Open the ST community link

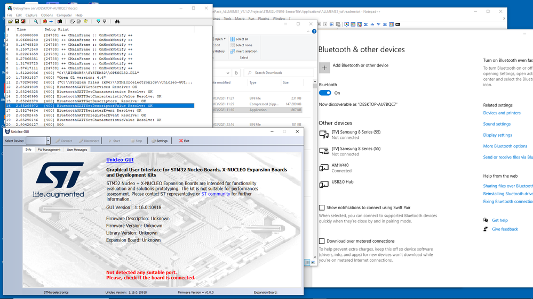point(216,194)
